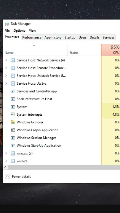The height and width of the screenshot is (213, 120).
Task: Click the wsappx gear icon
Action: (13, 153)
